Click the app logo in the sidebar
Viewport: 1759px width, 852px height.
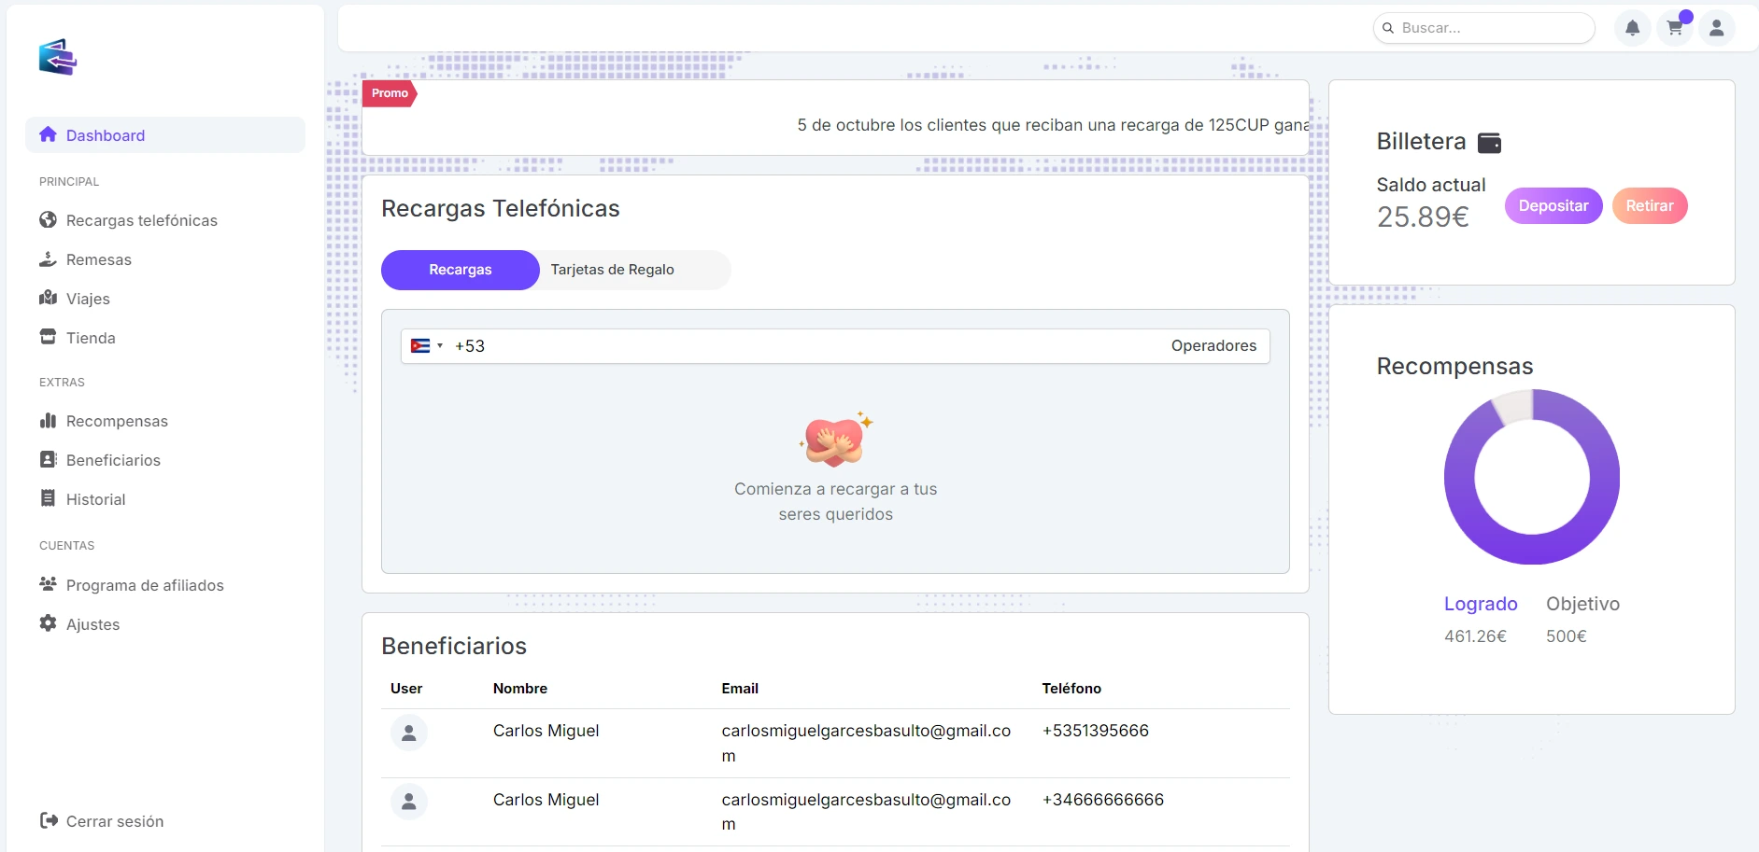pos(58,57)
